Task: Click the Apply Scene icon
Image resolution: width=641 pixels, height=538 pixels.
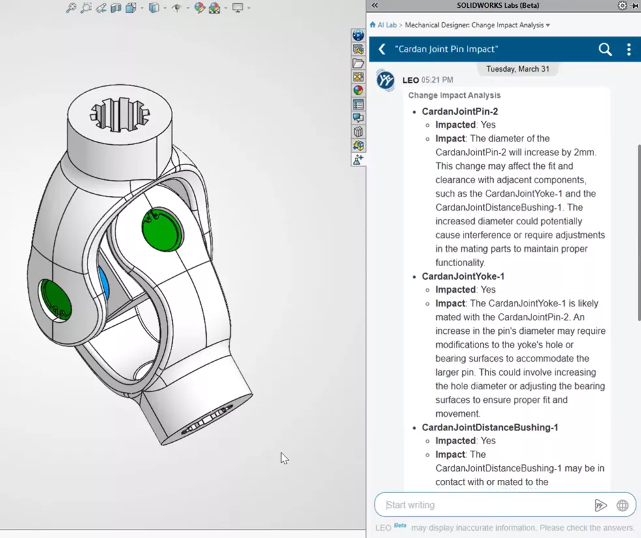Action: pyautogui.click(x=215, y=8)
